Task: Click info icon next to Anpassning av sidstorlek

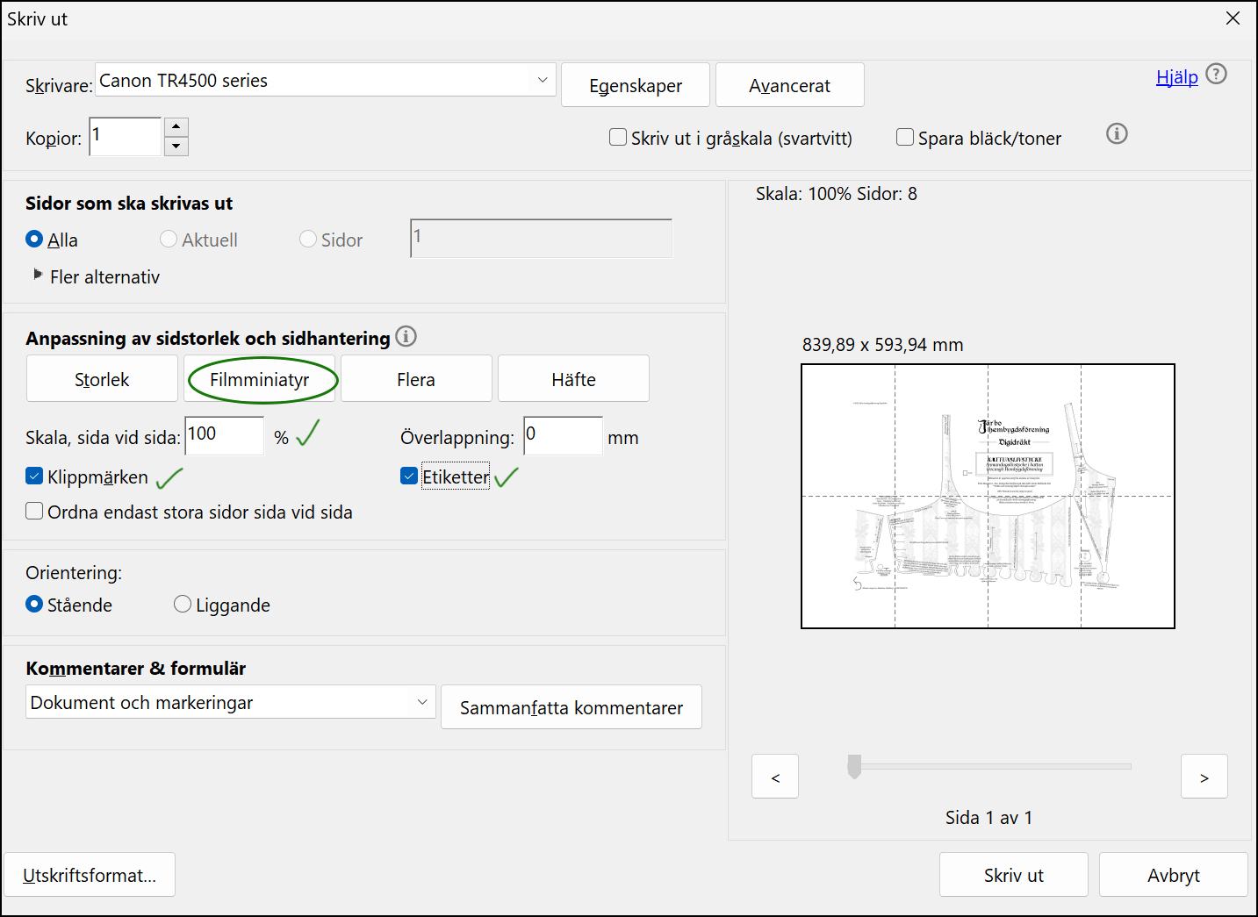Action: pyautogui.click(x=406, y=336)
